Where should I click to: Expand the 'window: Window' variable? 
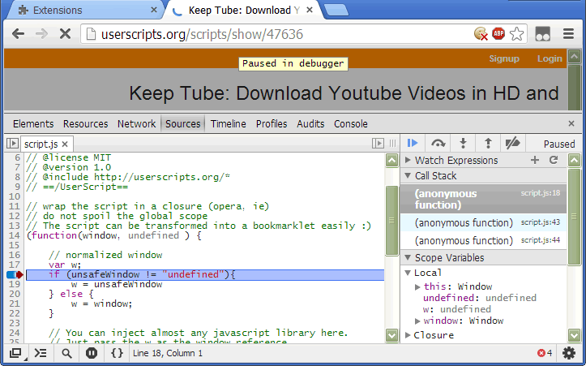pyautogui.click(x=417, y=321)
